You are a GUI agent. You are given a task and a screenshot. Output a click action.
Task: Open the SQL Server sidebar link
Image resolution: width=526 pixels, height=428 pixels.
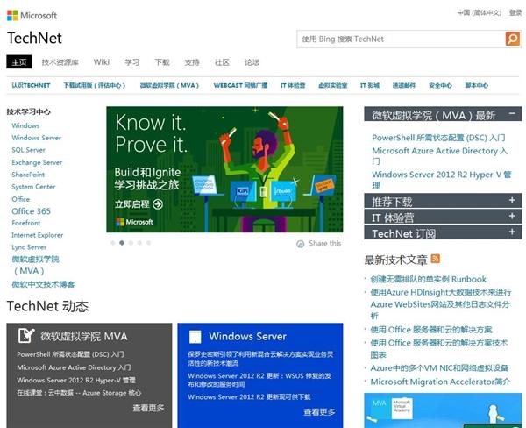click(x=29, y=150)
